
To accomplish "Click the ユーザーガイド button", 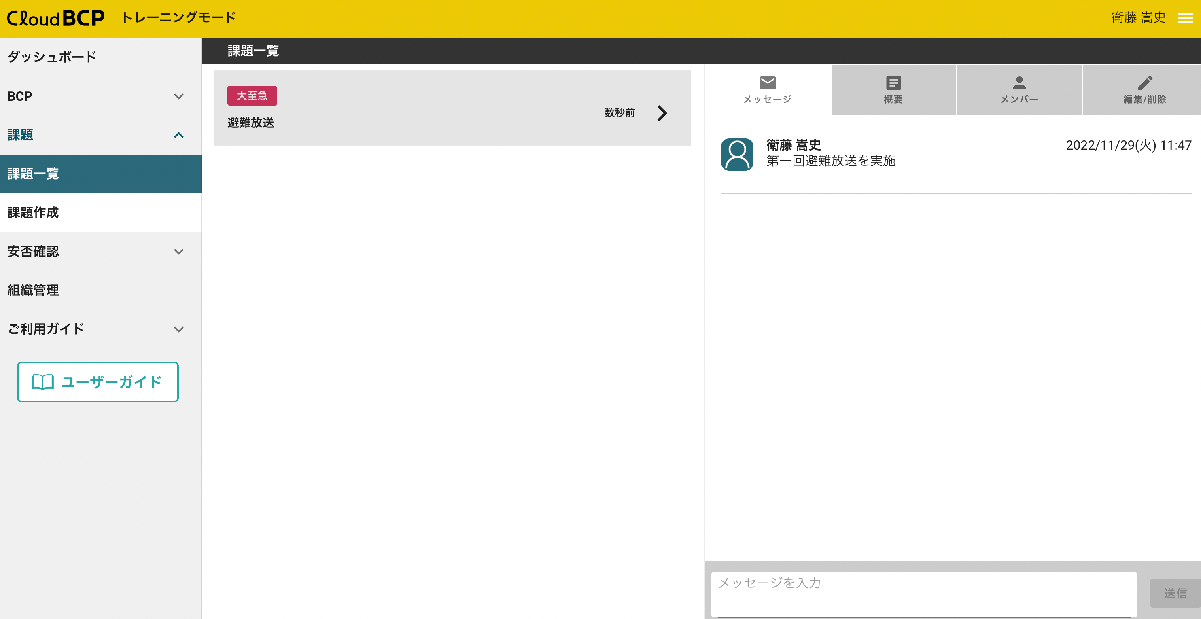I will click(x=98, y=382).
